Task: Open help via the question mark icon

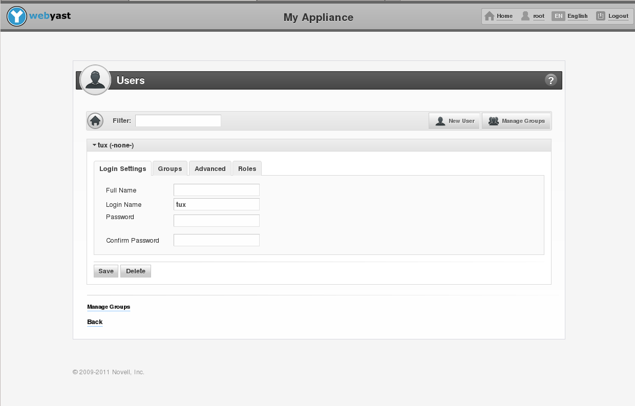Action: click(551, 80)
